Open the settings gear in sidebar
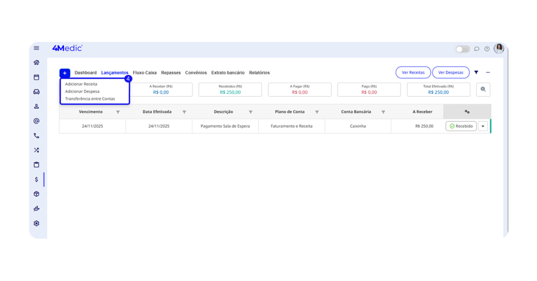The height and width of the screenshot is (281, 537). pos(36,223)
